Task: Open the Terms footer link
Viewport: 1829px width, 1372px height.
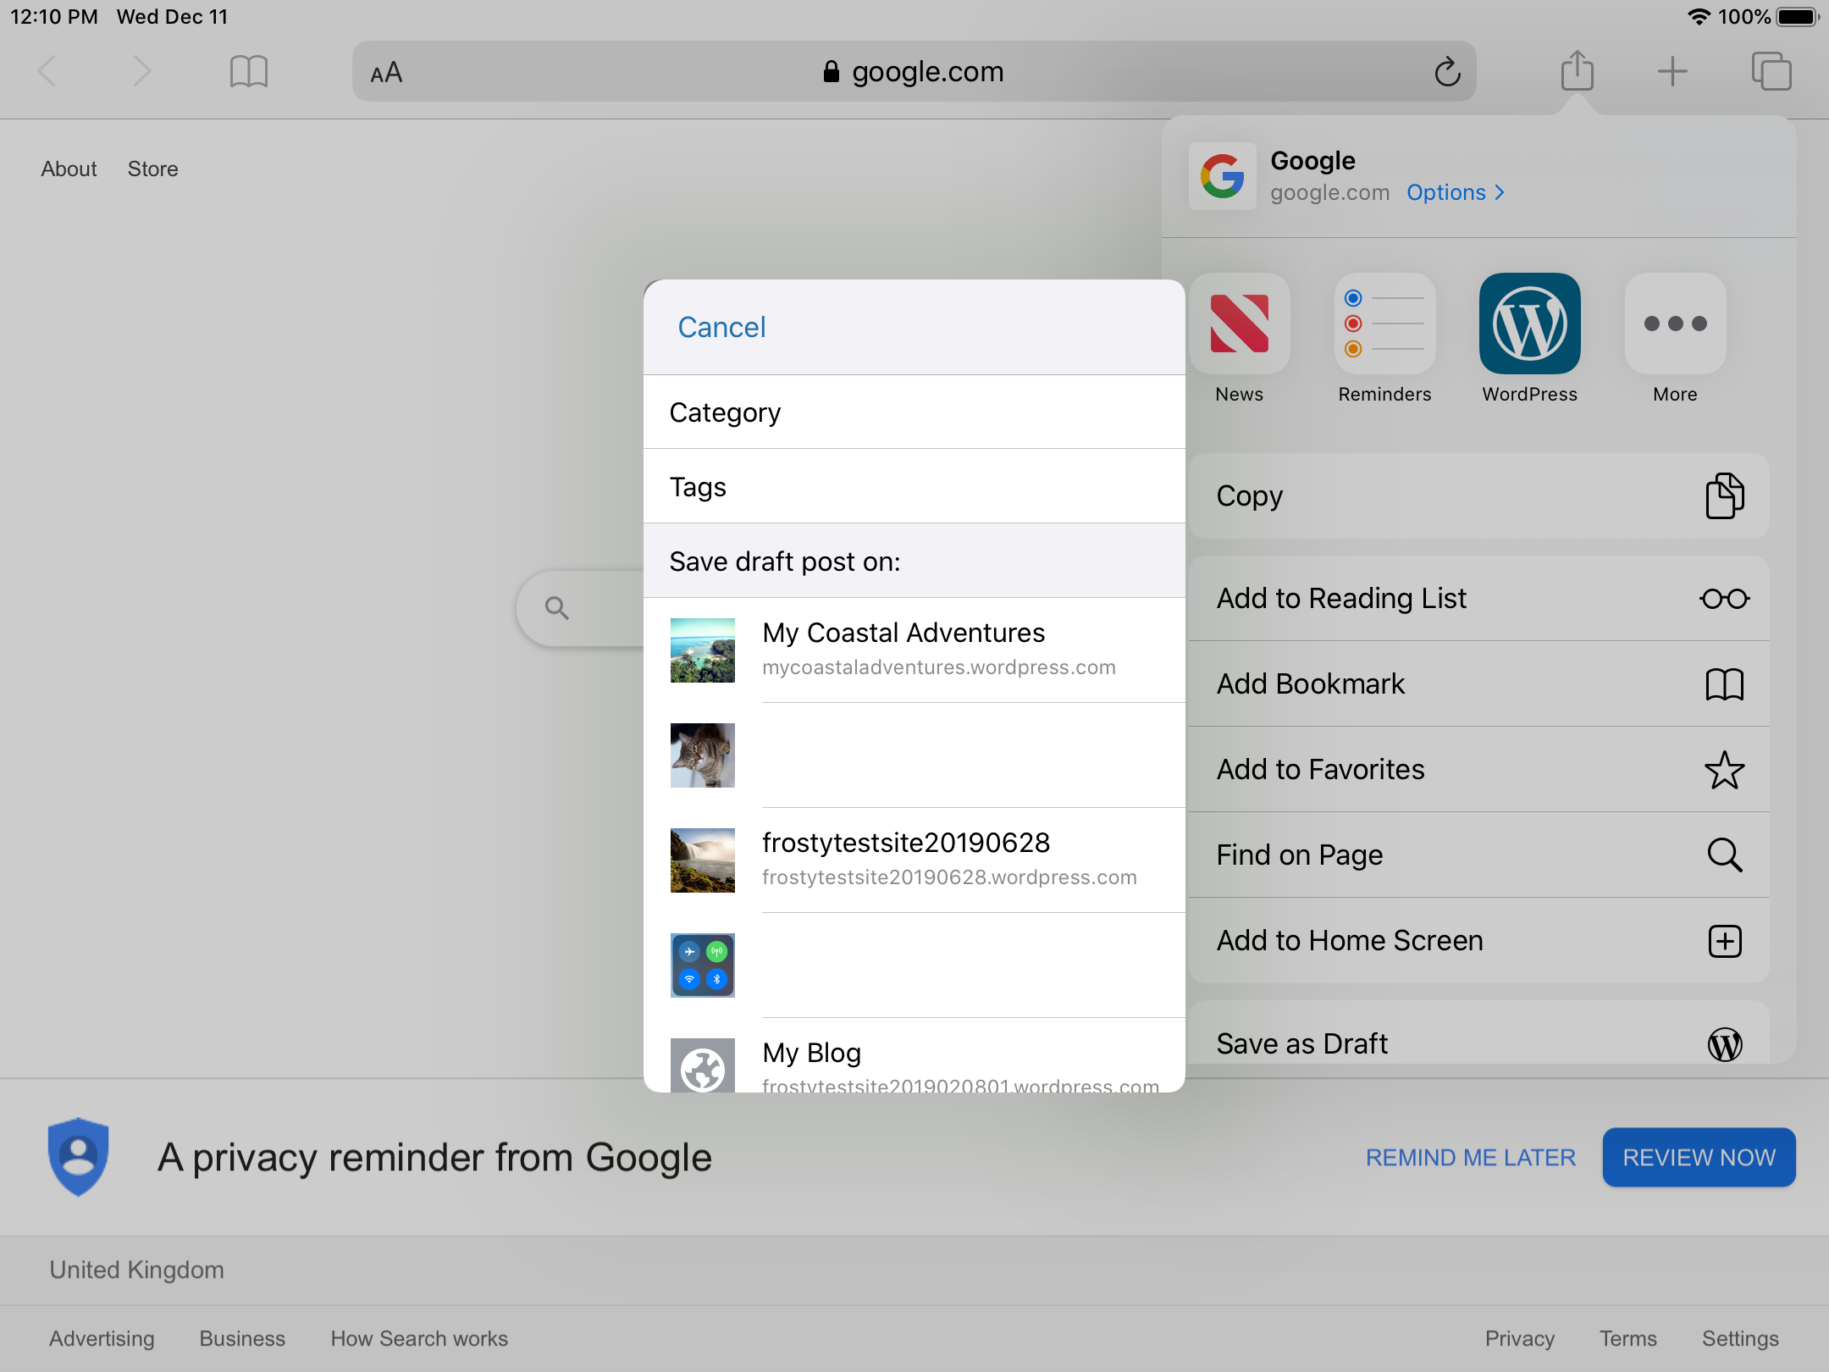Action: coord(1628,1339)
